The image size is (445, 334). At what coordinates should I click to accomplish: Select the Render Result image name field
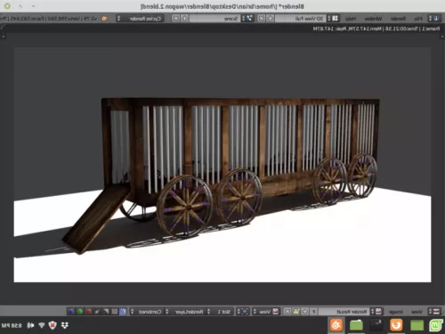coord(344,312)
